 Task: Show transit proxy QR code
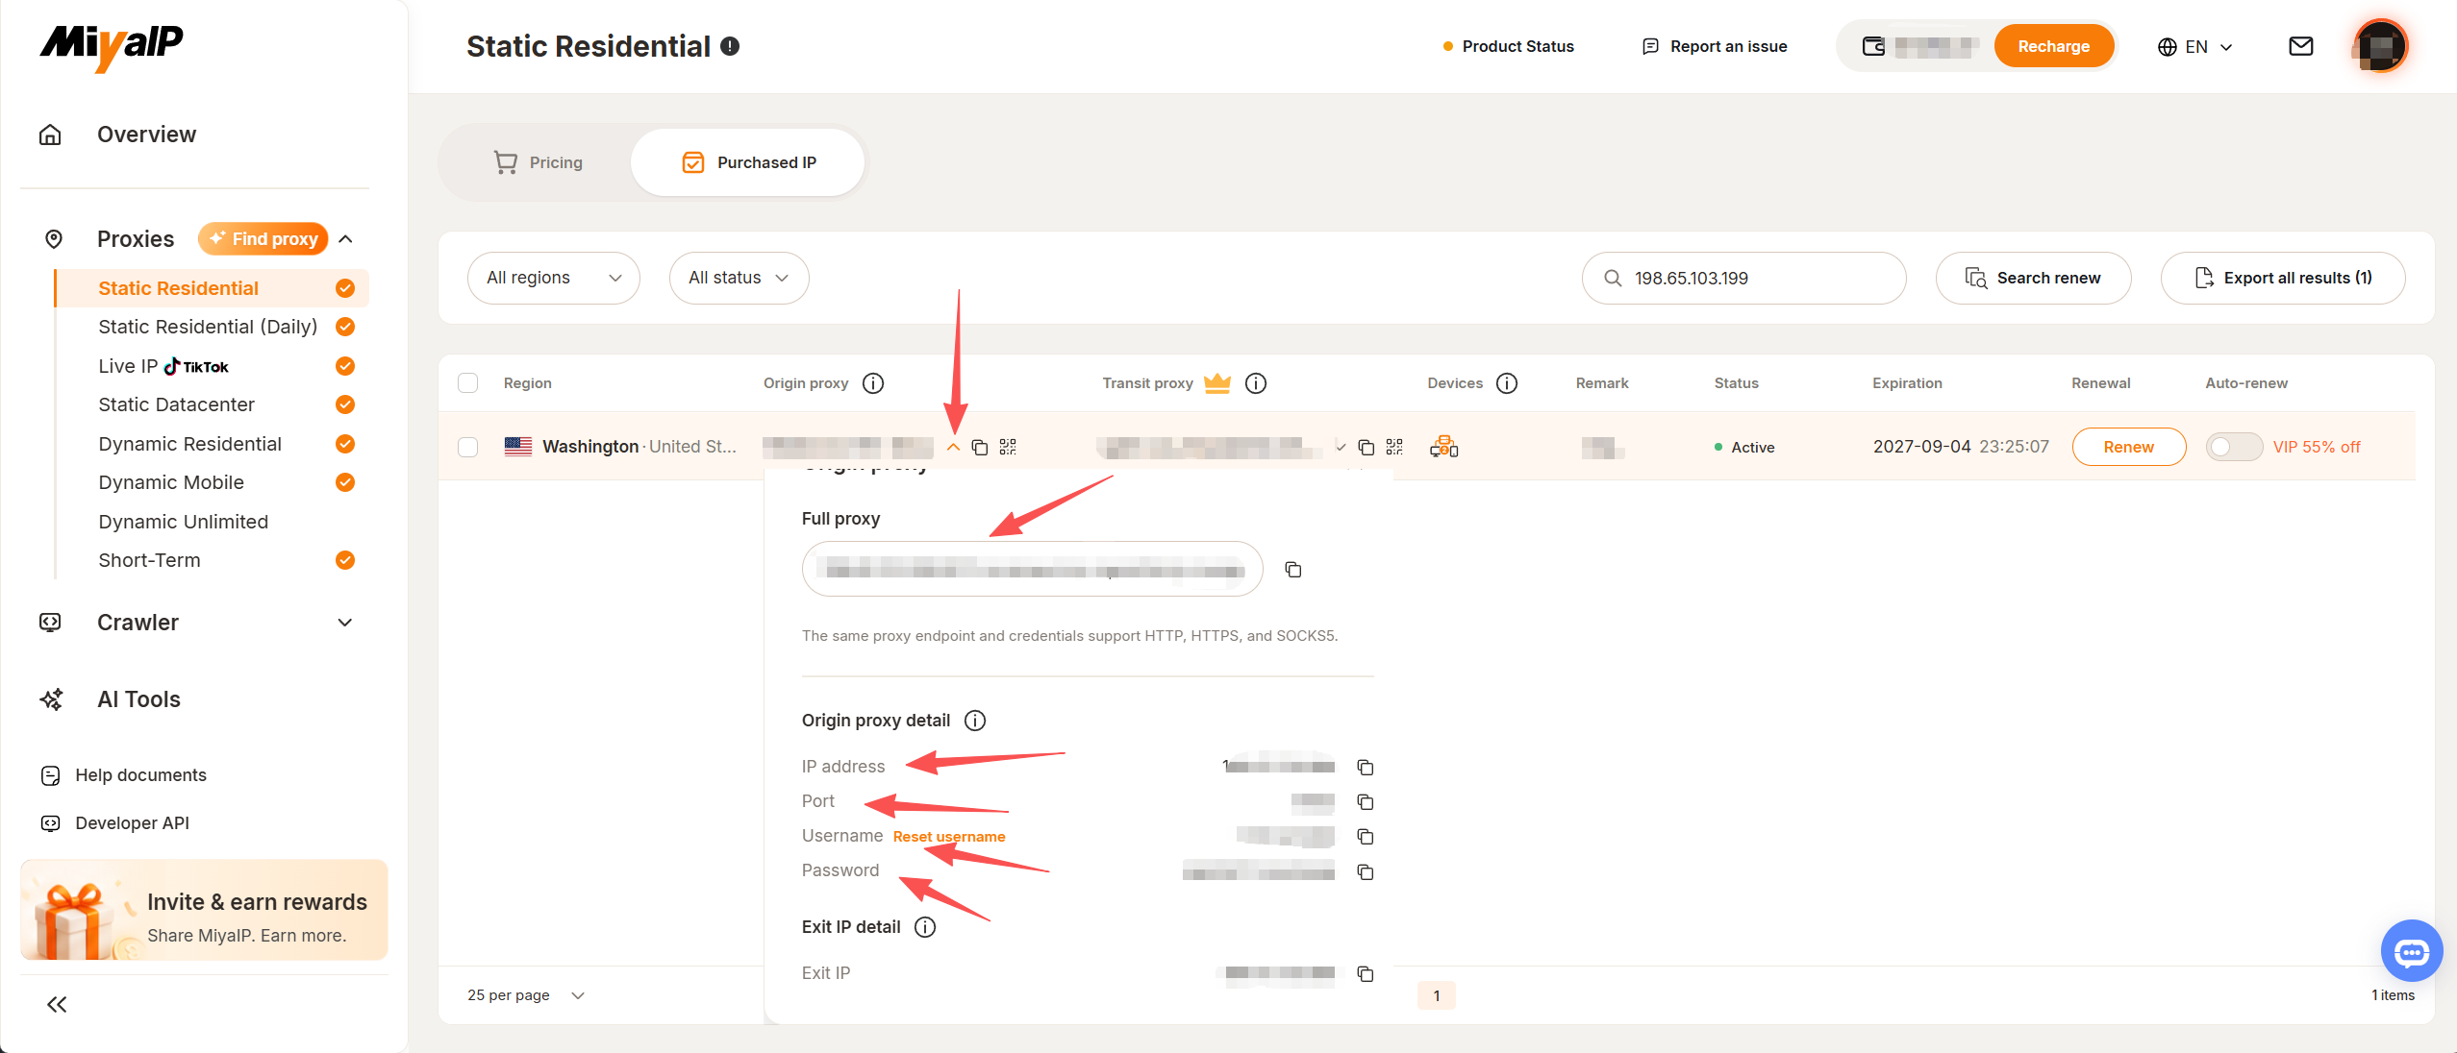point(1394,447)
